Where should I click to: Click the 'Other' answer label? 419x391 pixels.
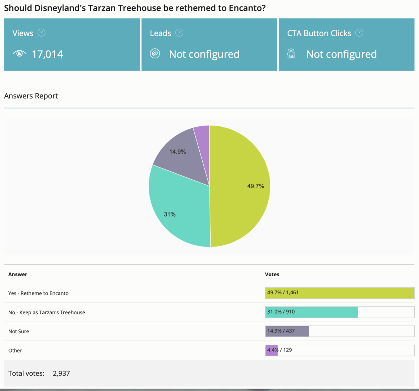coord(15,350)
